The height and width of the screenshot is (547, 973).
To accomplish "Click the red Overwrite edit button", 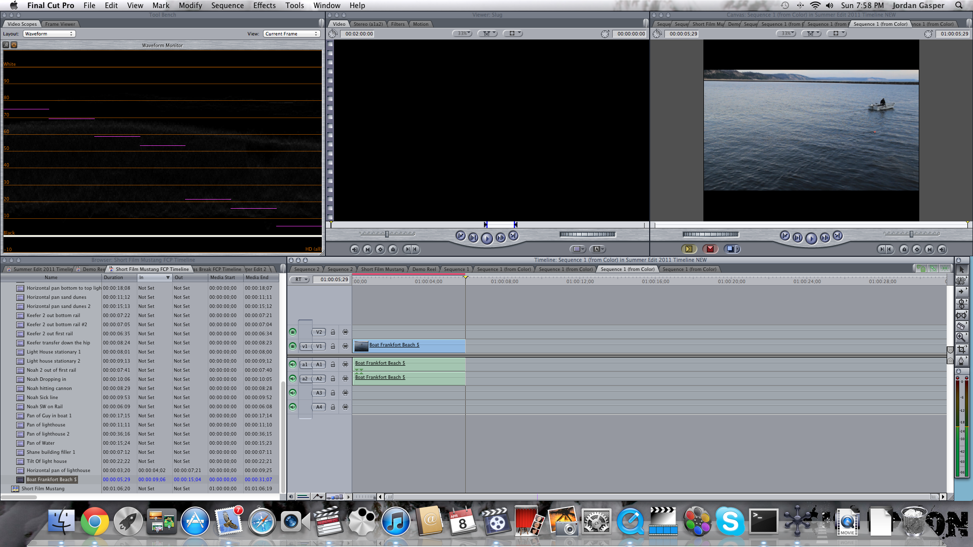I will click(710, 249).
